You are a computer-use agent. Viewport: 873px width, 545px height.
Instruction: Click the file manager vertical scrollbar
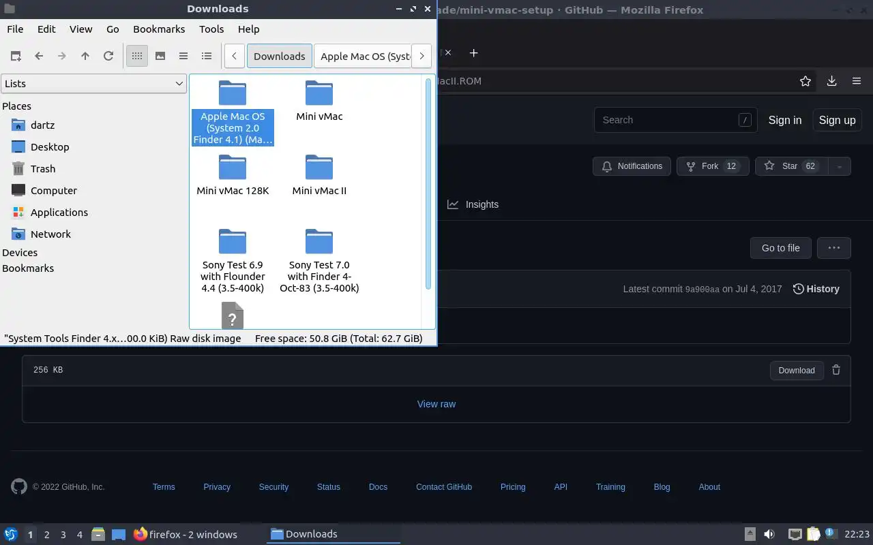[x=428, y=184]
